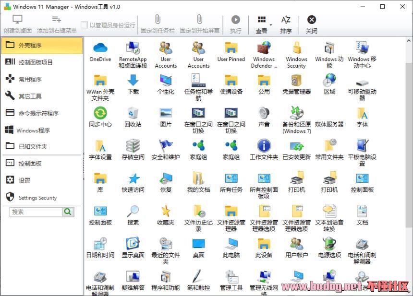This screenshot has width=413, height=296.
Task: Select the 疑难解答 icon
Action: pos(133,276)
